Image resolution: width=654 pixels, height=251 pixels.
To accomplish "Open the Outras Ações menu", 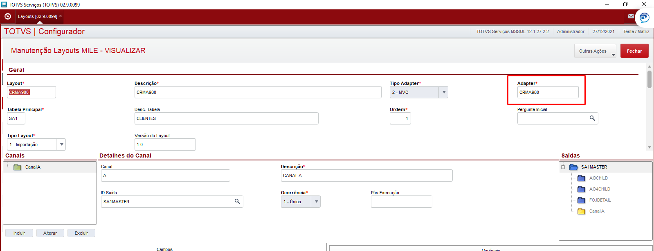I will (x=595, y=51).
